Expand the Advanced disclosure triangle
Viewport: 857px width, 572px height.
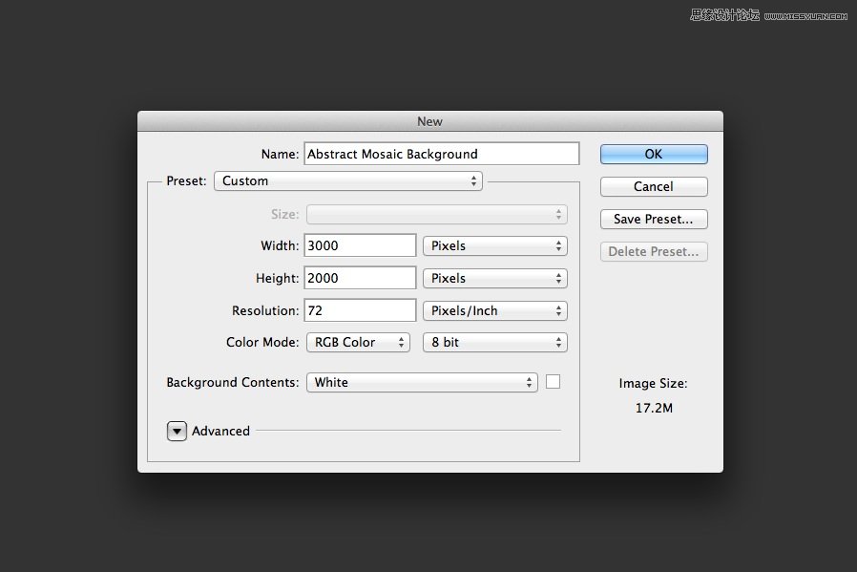coord(177,431)
